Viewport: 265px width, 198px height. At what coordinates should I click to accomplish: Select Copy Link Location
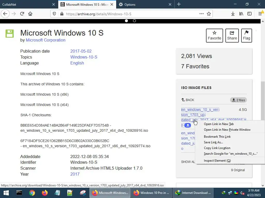coord(217,148)
